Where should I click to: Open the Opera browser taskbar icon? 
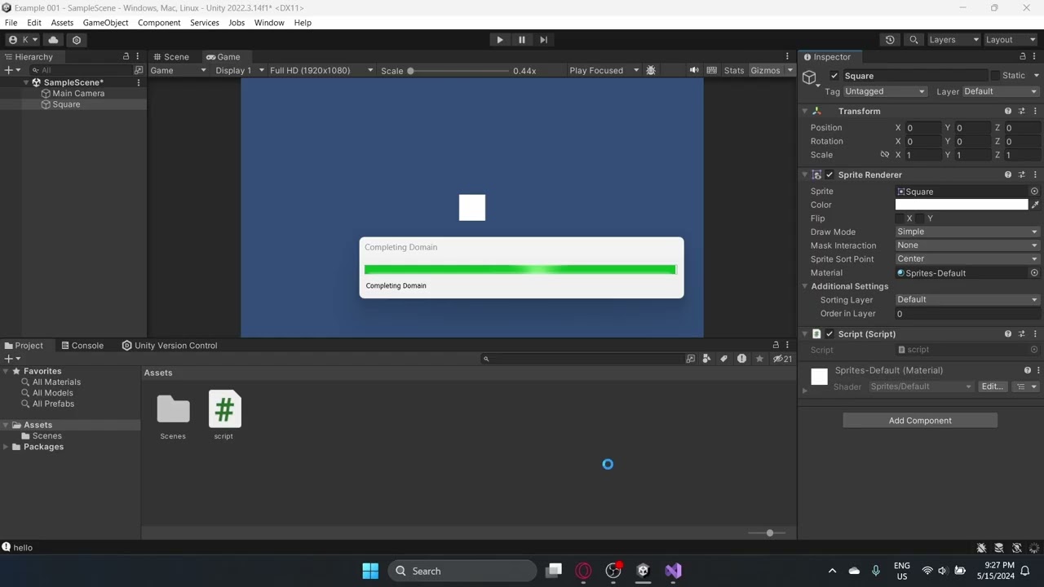click(x=583, y=571)
